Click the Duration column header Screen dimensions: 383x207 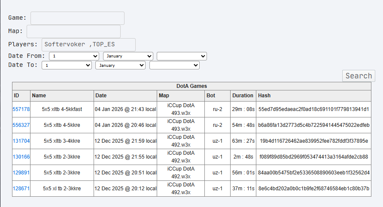tap(243, 96)
